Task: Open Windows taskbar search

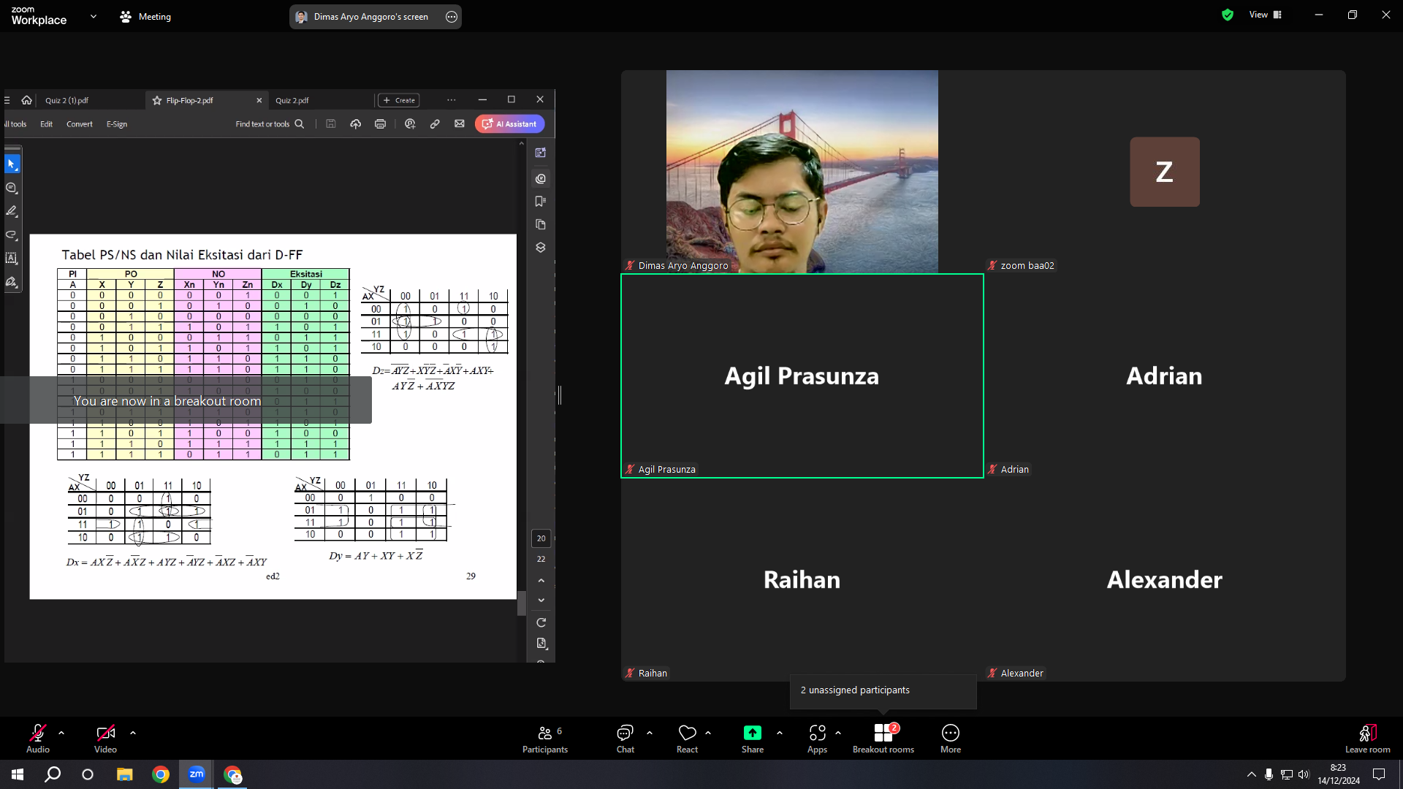Action: (x=53, y=774)
